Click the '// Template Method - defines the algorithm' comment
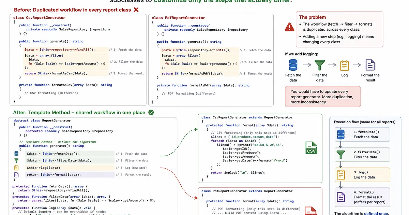This screenshot has width=409, height=215. pyautogui.click(x=58, y=142)
